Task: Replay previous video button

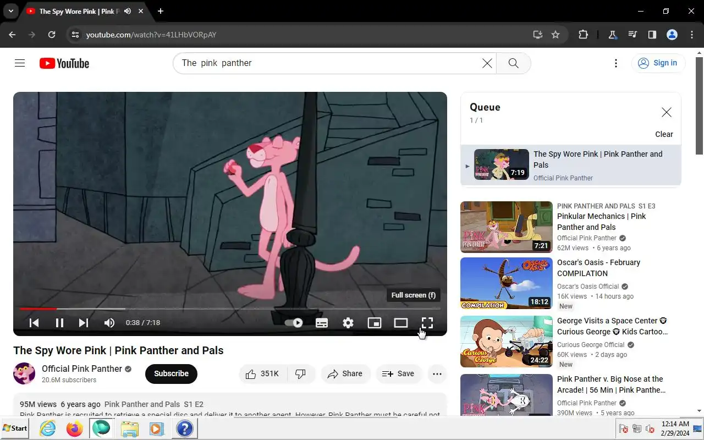Action: pyautogui.click(x=34, y=323)
